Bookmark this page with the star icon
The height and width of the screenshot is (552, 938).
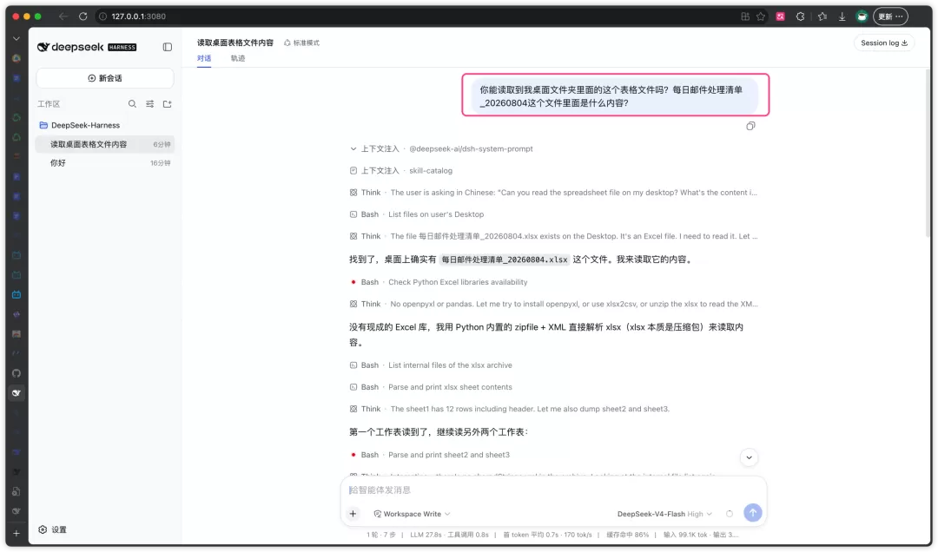[761, 16]
